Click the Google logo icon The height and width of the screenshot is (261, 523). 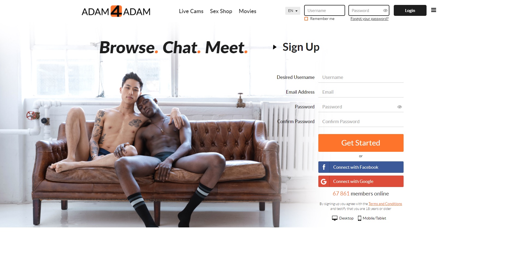click(x=324, y=181)
